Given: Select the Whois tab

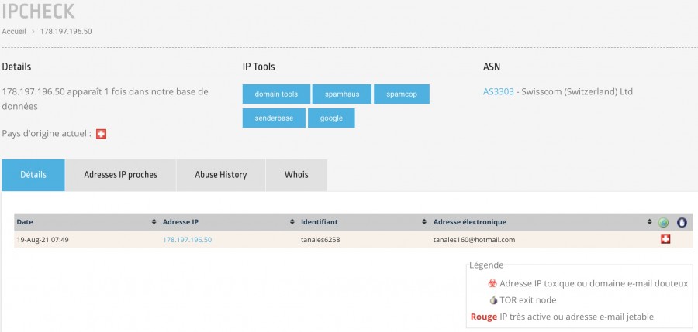Looking at the screenshot, I should pyautogui.click(x=296, y=175).
